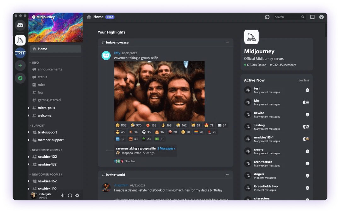The width and height of the screenshot is (340, 213).
Task: Open the inbox icon in top bar
Action: pos(312,17)
